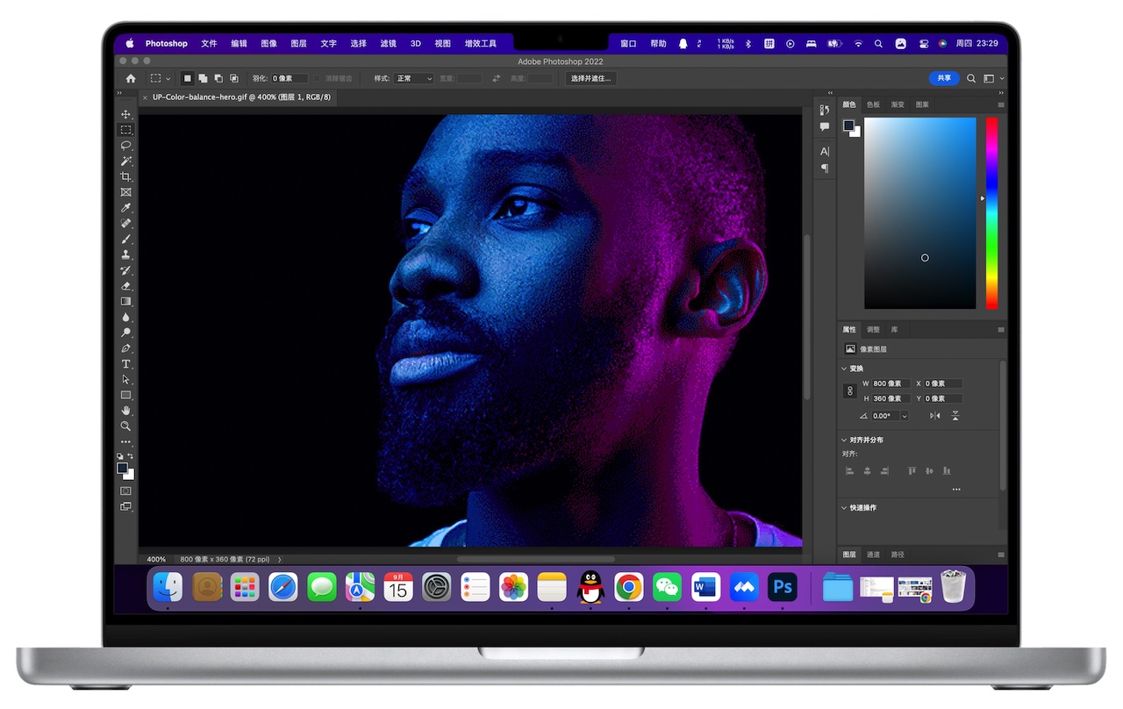
Task: Click the 选择并遮住 button
Action: (x=590, y=78)
